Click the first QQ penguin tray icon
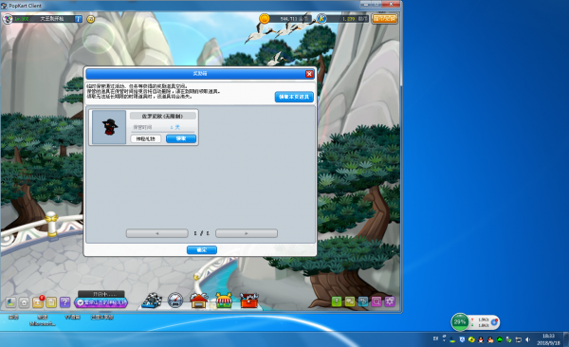 pyautogui.click(x=481, y=339)
